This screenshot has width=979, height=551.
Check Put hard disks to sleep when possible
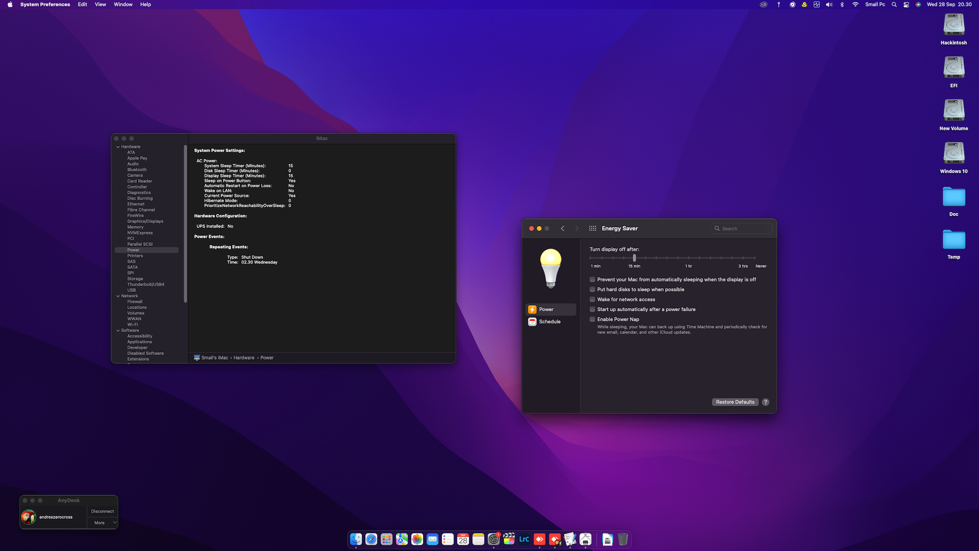click(592, 289)
